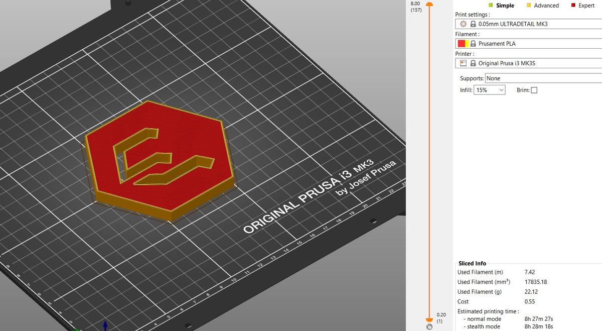The width and height of the screenshot is (602, 331).
Task: Click the Used Filament (mm³) value 17835.18
Action: (x=535, y=282)
